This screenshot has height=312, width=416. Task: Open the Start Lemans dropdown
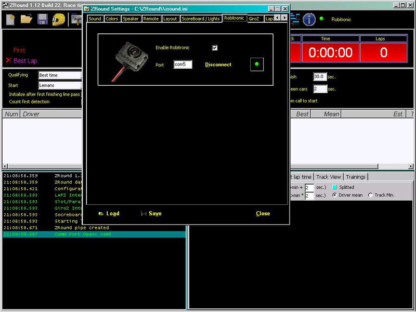pyautogui.click(x=60, y=85)
